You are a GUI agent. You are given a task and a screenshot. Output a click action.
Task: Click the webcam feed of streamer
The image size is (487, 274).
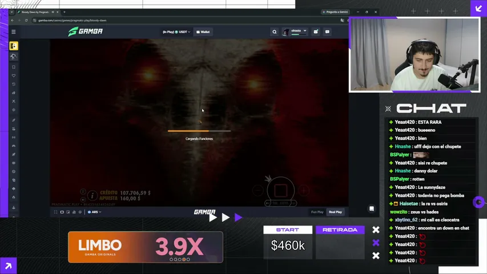point(414,55)
